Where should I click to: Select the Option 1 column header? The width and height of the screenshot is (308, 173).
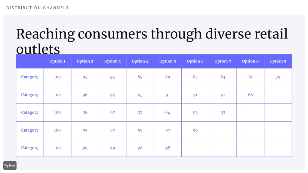(57, 61)
